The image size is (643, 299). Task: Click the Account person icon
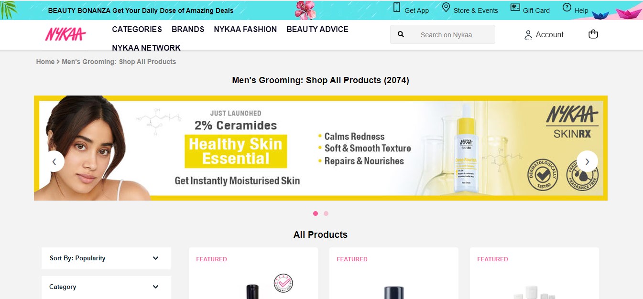click(x=528, y=35)
